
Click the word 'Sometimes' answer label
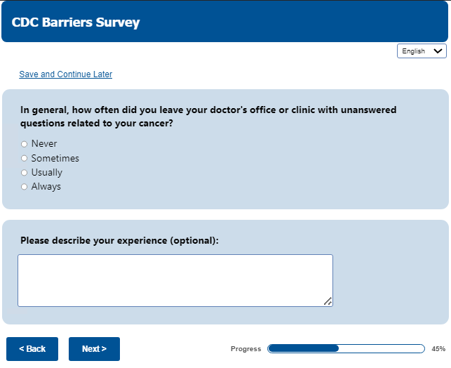click(55, 159)
